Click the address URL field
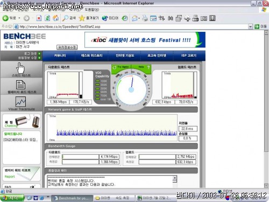 [133, 26]
